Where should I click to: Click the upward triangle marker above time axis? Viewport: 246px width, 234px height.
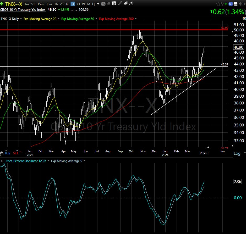point(208,147)
